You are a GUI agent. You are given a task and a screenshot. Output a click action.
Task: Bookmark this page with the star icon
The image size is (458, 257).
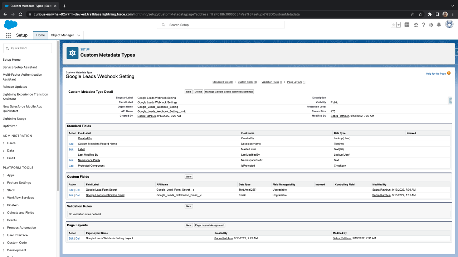(420, 14)
